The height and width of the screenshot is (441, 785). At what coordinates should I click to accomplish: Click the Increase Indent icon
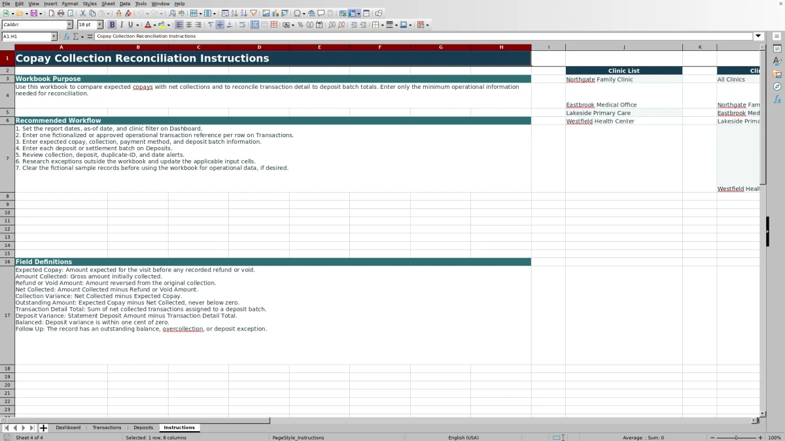click(x=354, y=25)
